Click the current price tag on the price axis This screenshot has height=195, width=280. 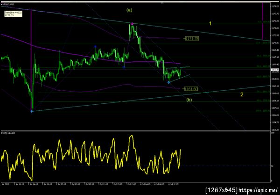tap(275, 70)
